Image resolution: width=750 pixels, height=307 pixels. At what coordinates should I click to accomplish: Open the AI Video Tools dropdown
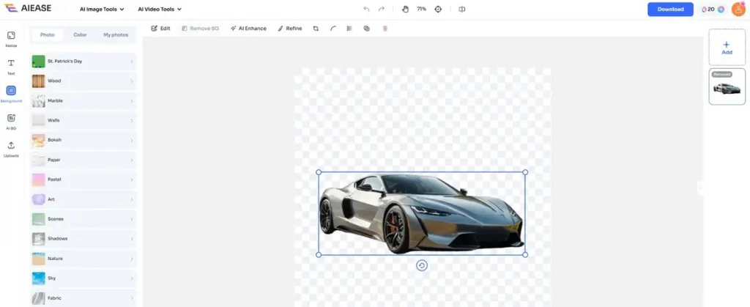tap(160, 10)
